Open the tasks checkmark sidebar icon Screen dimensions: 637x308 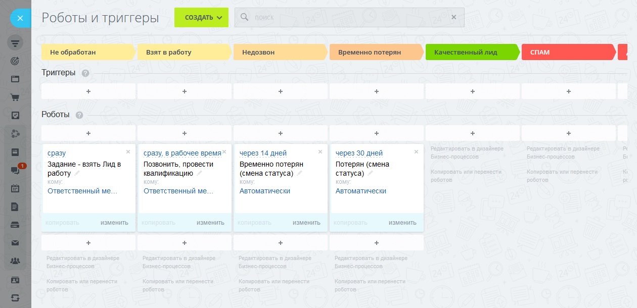pos(15,115)
